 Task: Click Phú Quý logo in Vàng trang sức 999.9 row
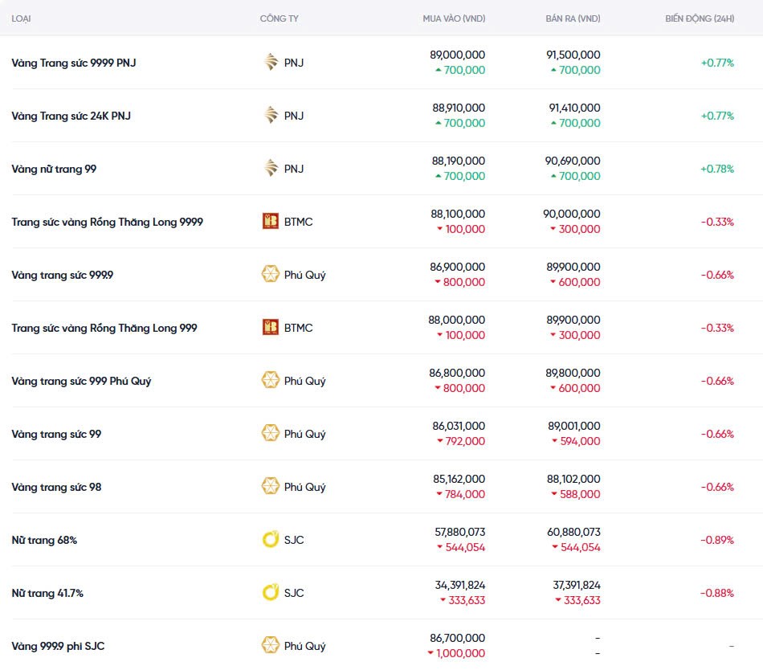click(x=271, y=275)
